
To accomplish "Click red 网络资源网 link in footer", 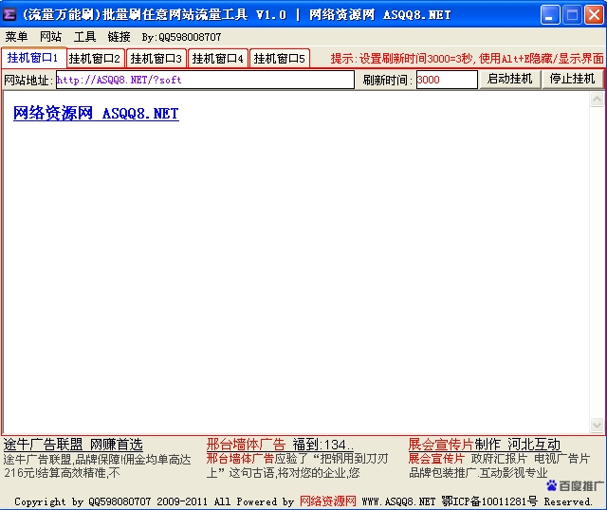I will 328,501.
